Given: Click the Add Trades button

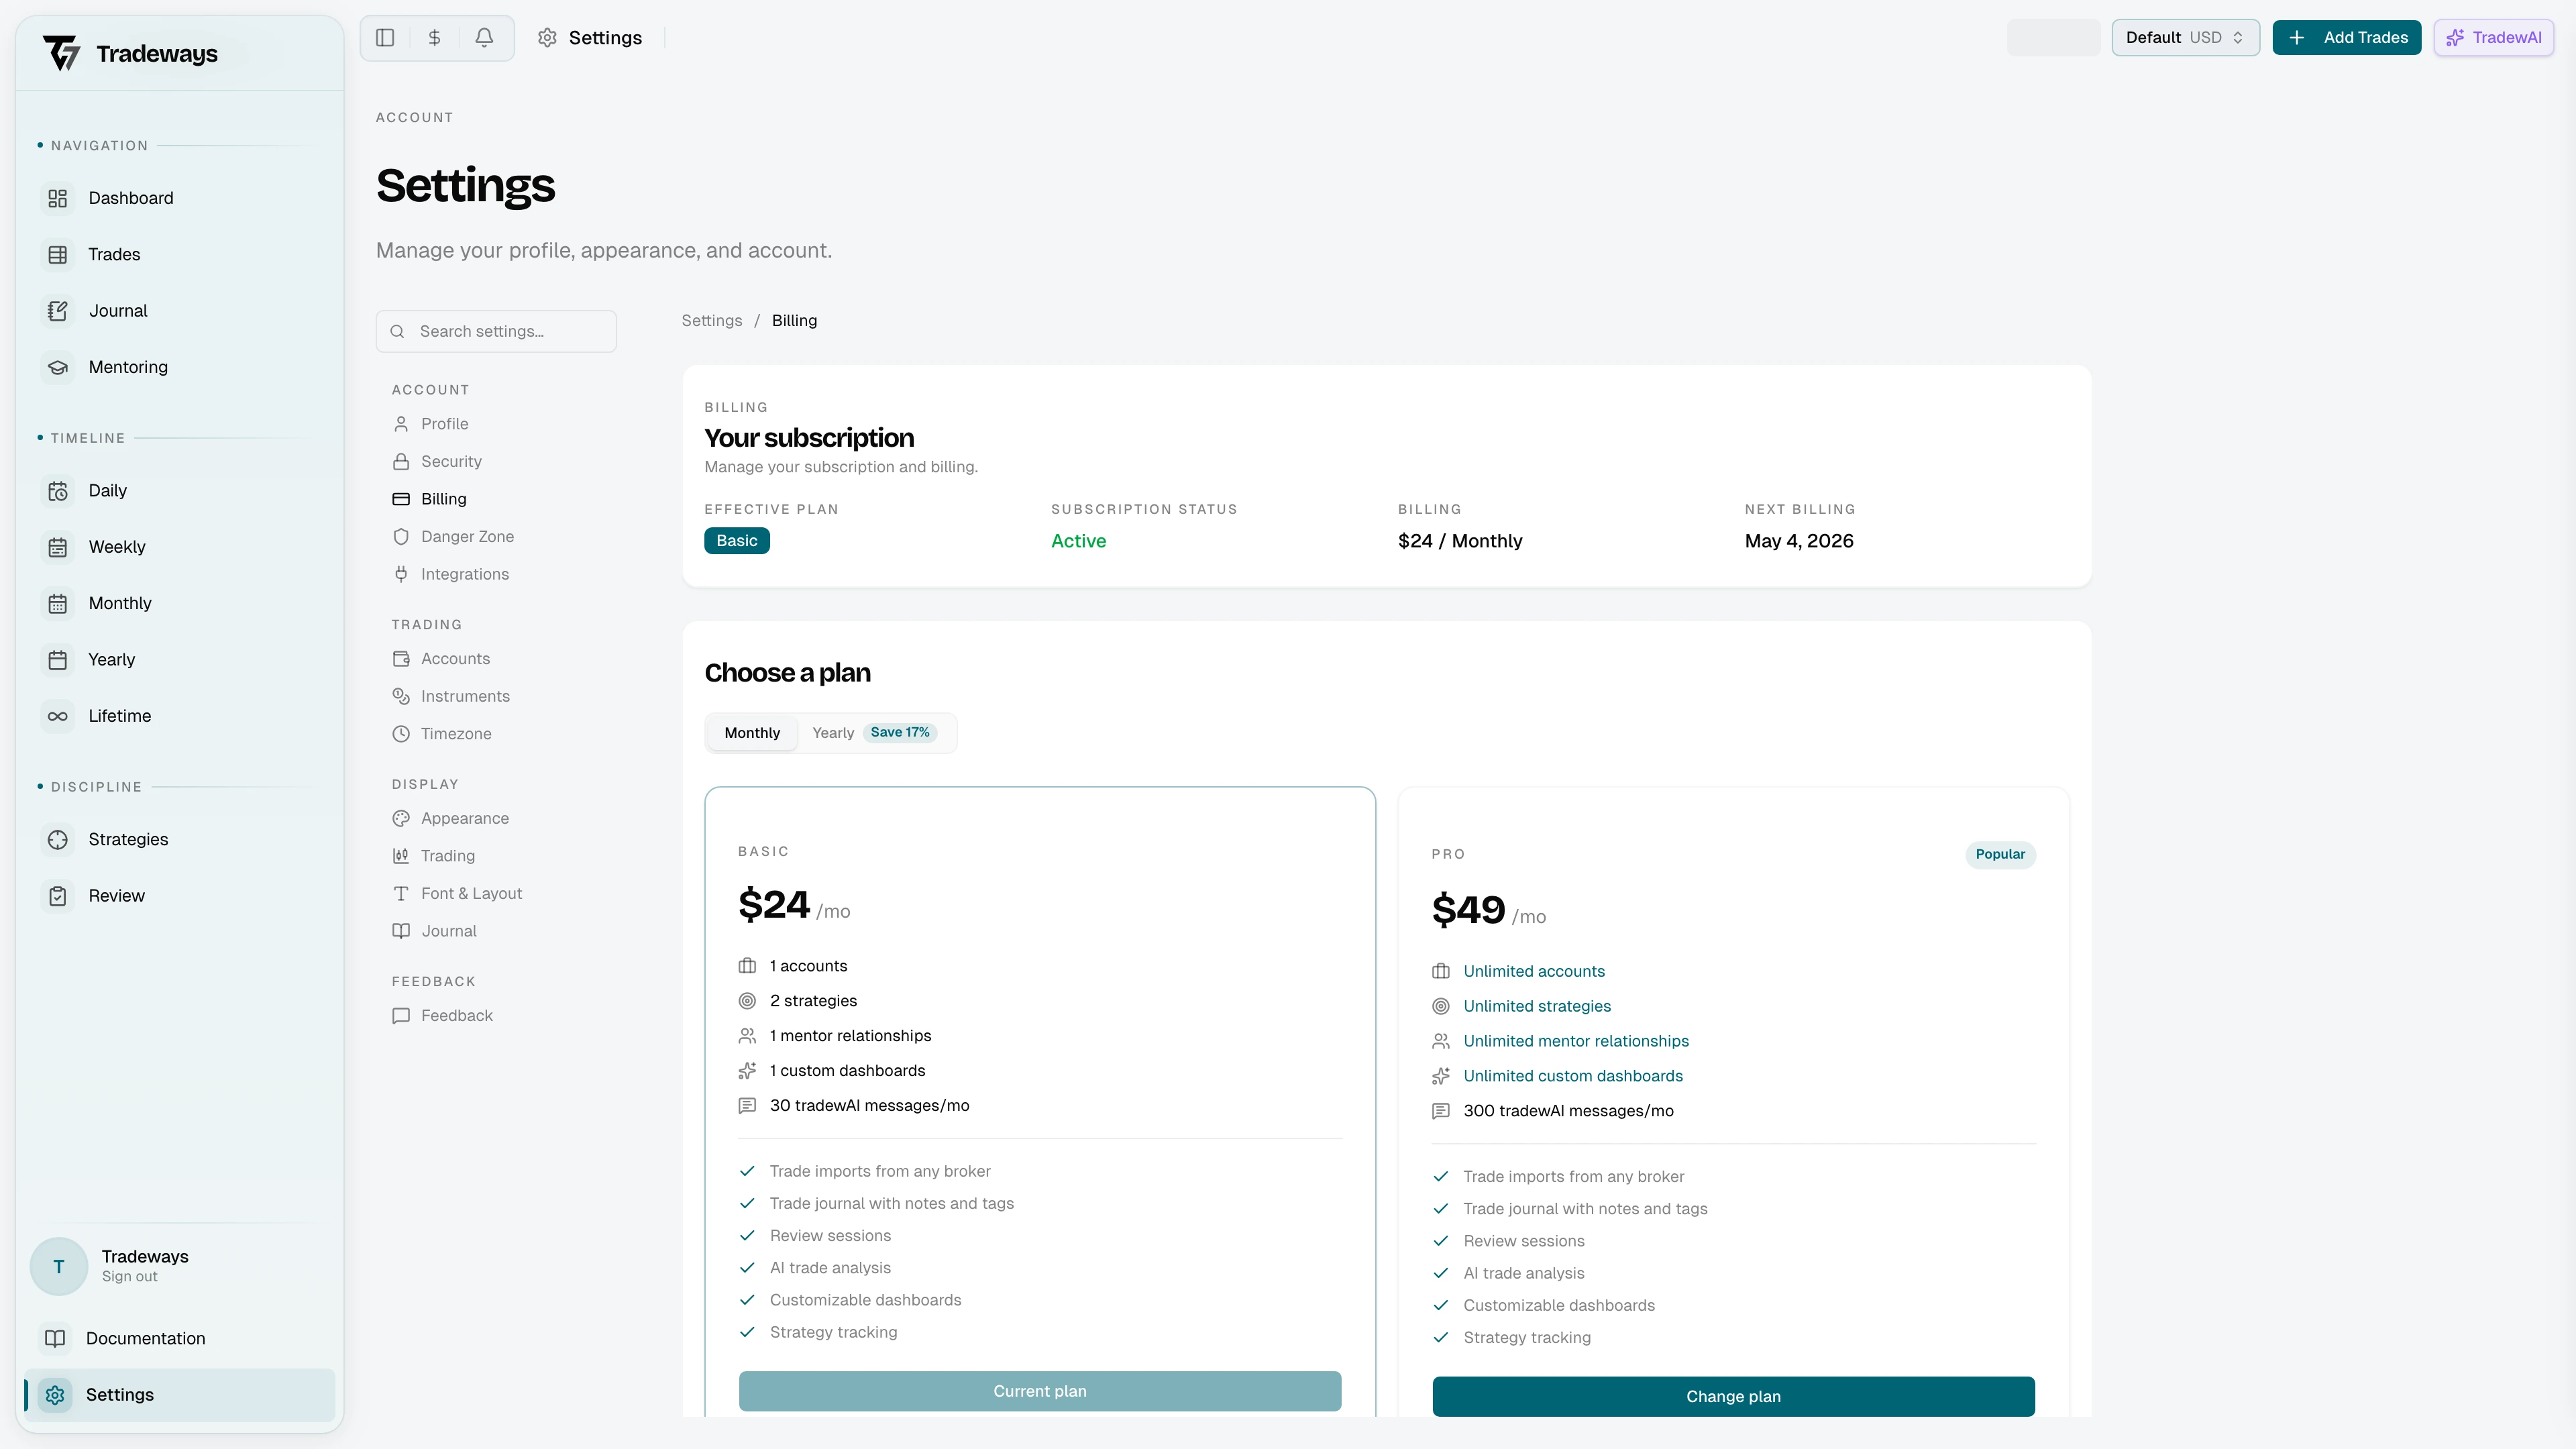Looking at the screenshot, I should (2346, 37).
